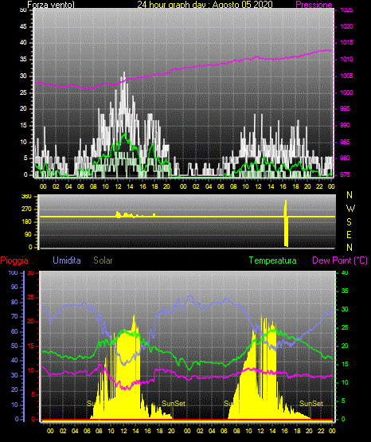Select 40 on the wind speed axis
This screenshot has width=371, height=442.
coord(23,42)
